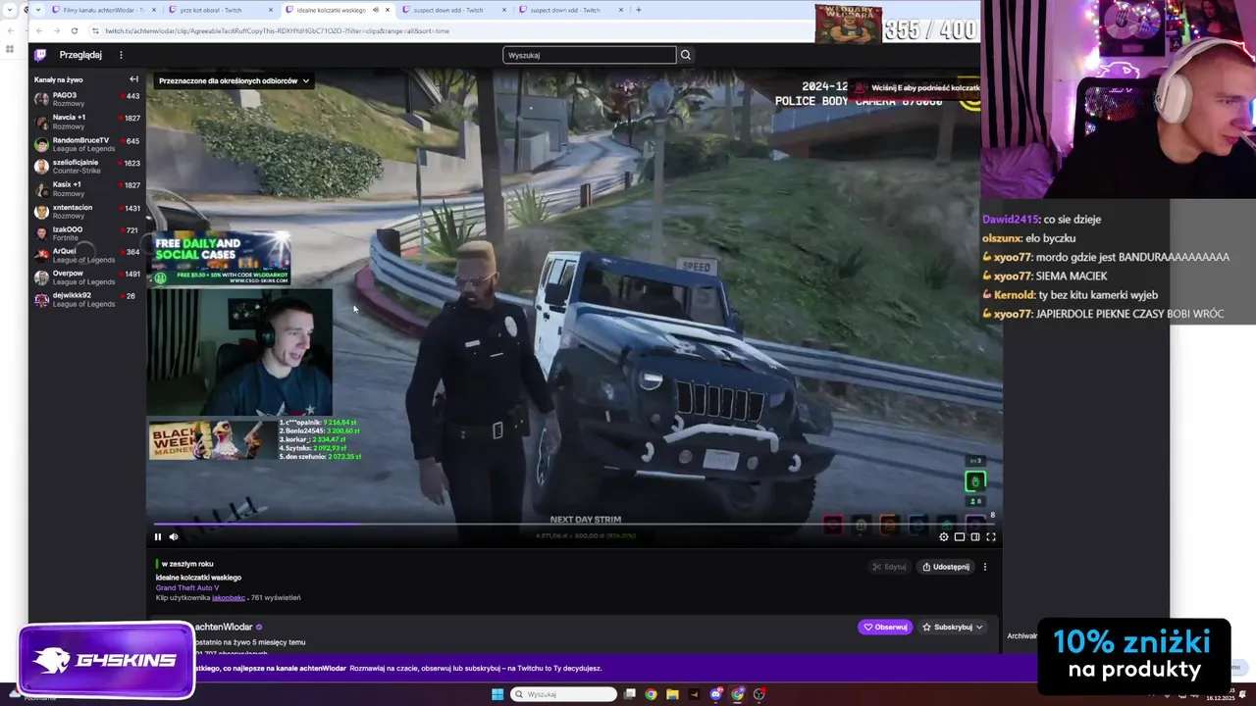Open the jakoobekc user profile link
The width and height of the screenshot is (1256, 706).
pyautogui.click(x=229, y=597)
